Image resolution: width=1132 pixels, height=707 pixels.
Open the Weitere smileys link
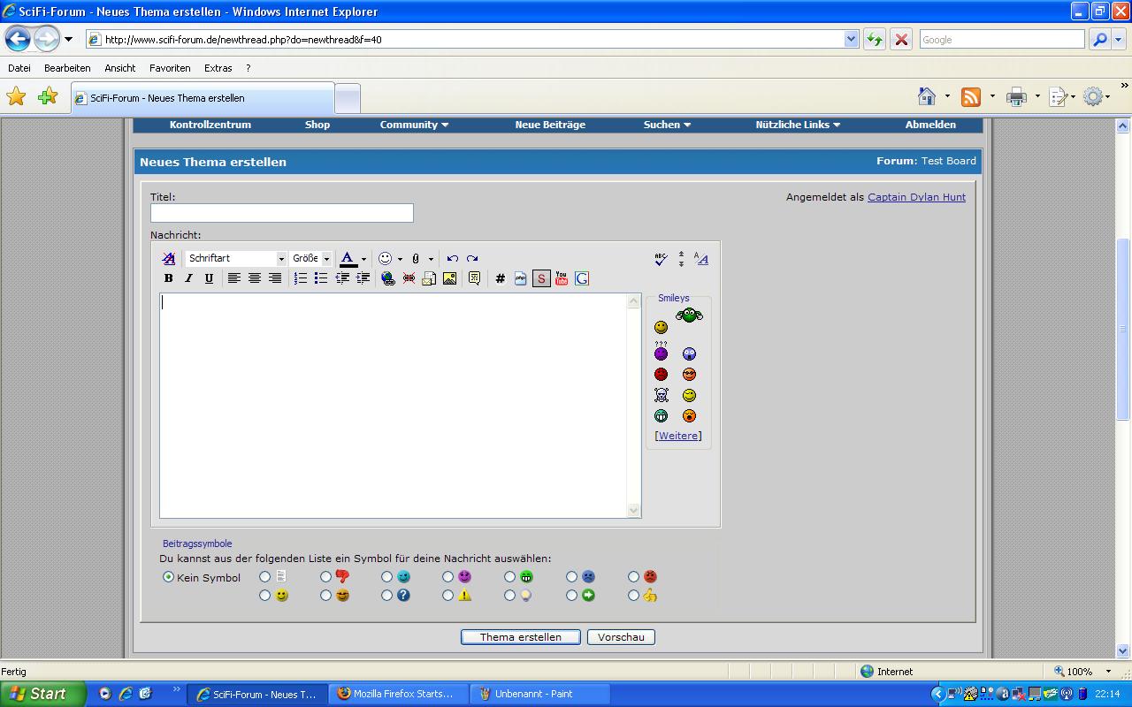pos(678,436)
